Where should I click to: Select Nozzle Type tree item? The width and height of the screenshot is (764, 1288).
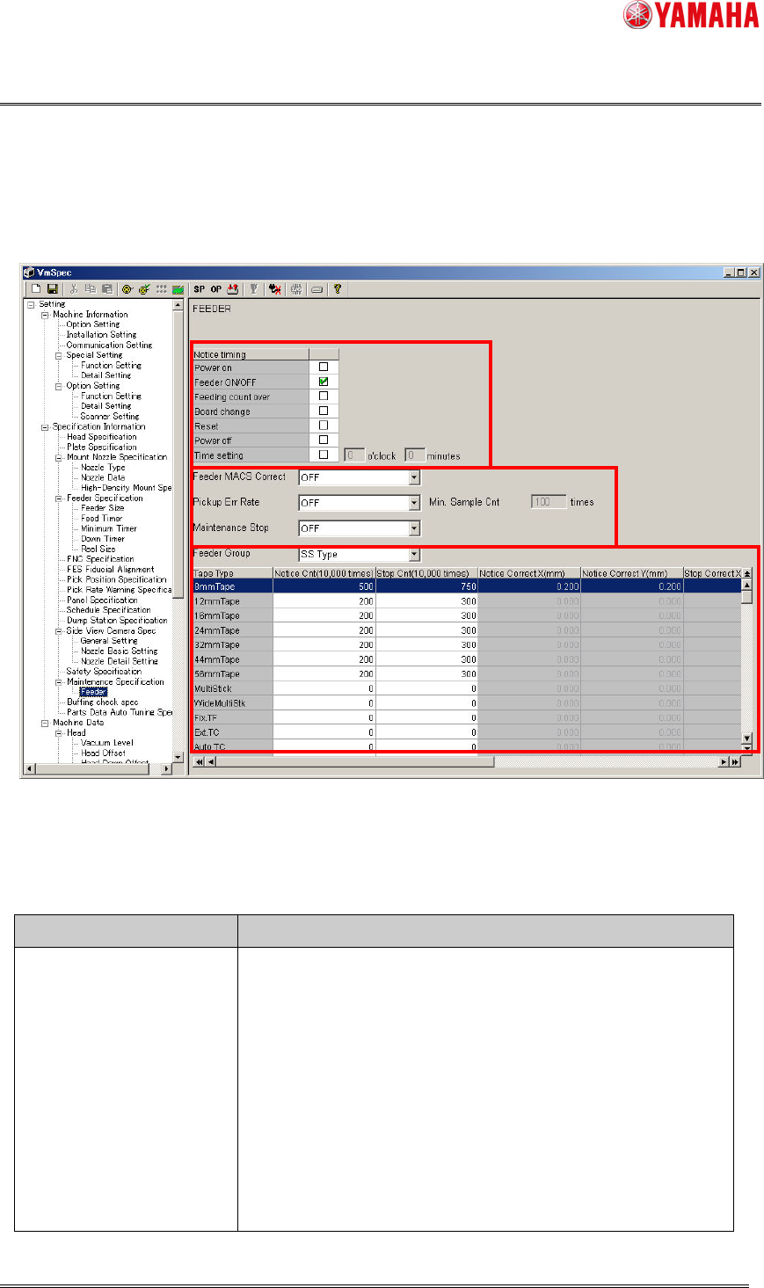[103, 468]
